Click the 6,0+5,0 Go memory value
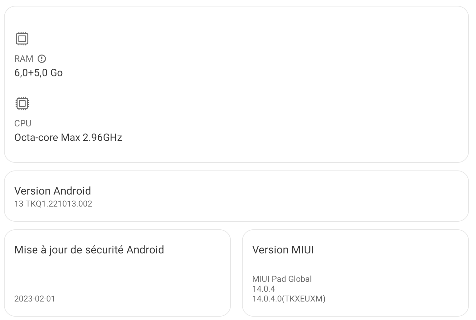The height and width of the screenshot is (320, 476). point(39,73)
